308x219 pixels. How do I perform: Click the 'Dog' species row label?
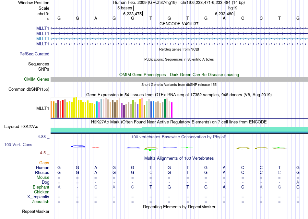pos(46,182)
